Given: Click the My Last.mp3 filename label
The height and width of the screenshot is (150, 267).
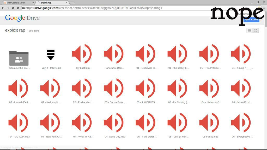Looking at the screenshot, I should 83,68.
